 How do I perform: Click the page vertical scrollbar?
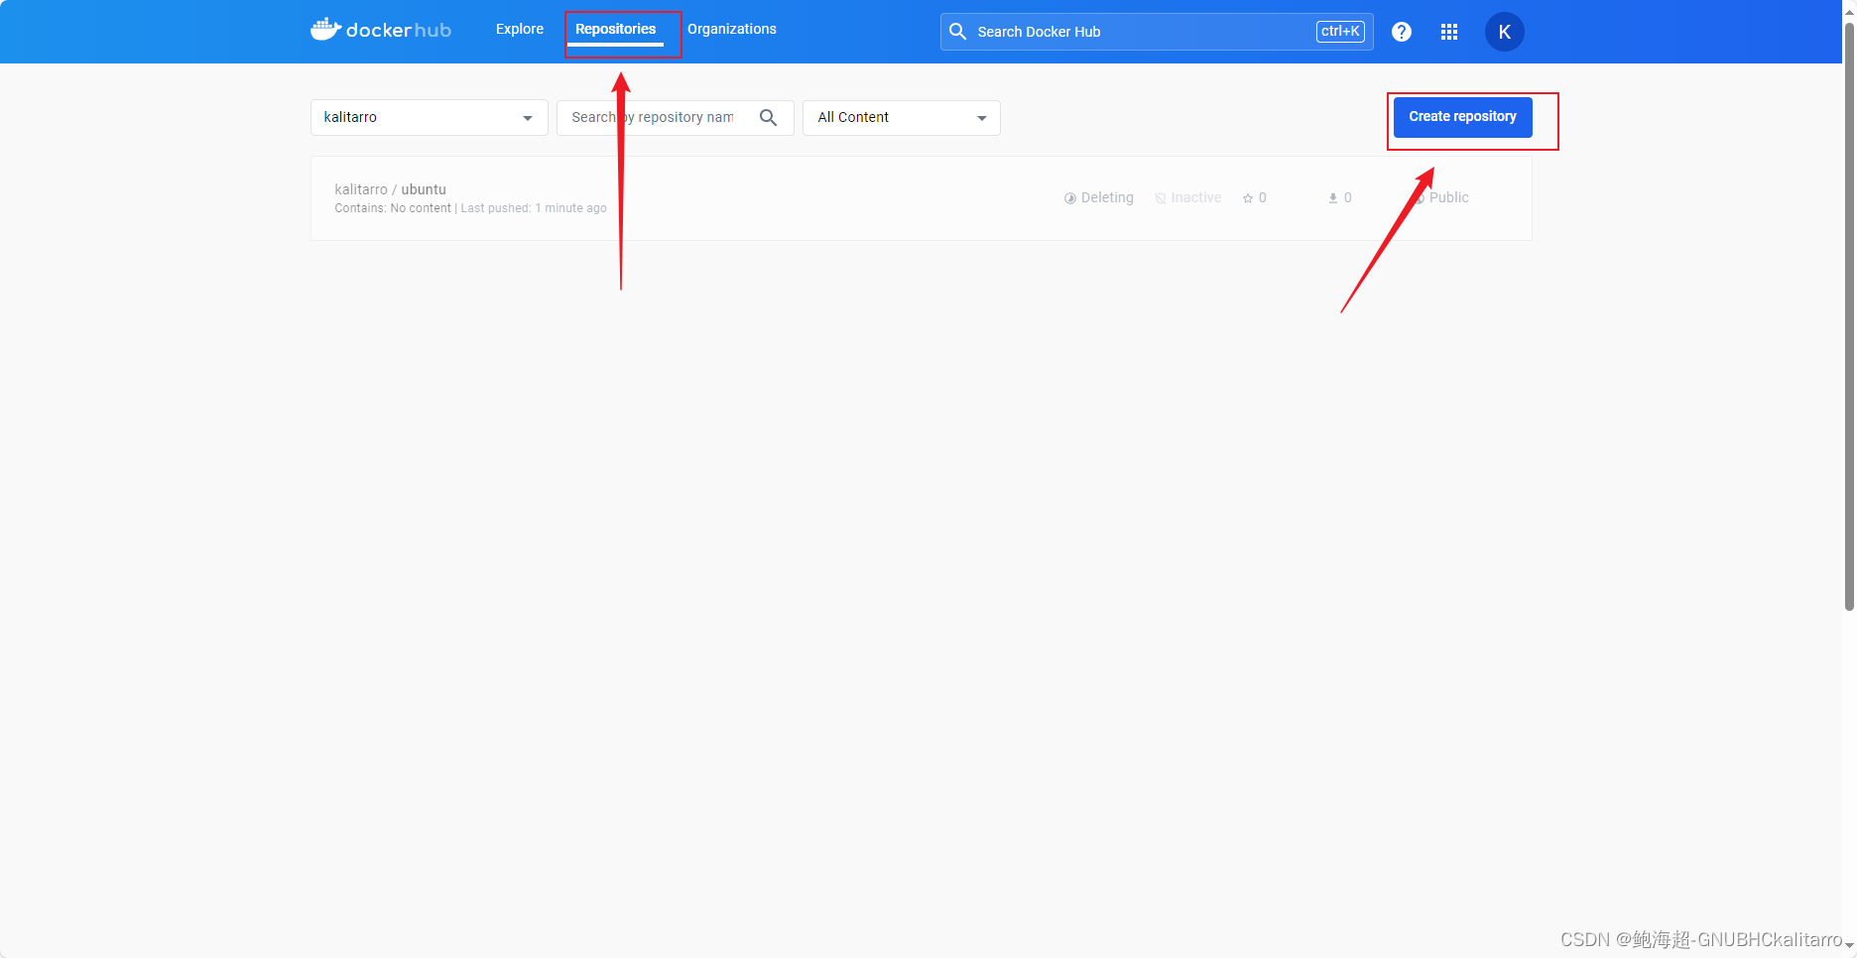[1849, 317]
